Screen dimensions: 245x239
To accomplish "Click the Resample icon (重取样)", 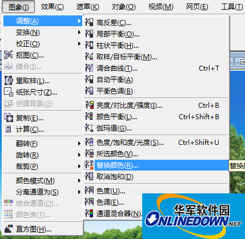I will tap(9, 80).
